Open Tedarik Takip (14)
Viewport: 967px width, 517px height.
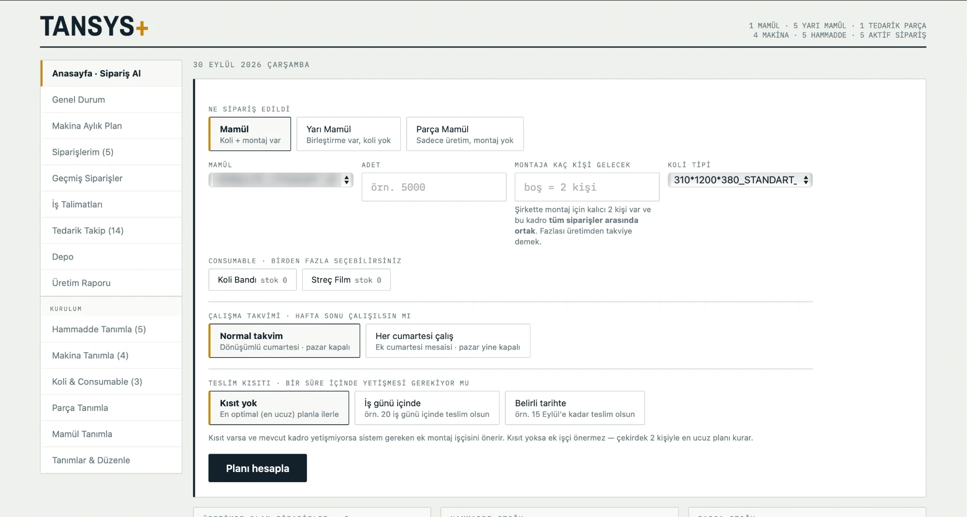111,231
